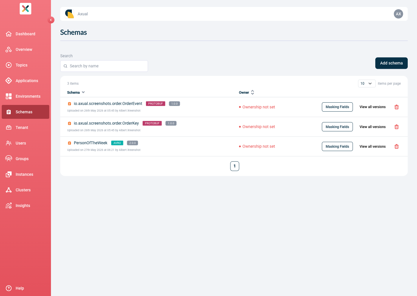The image size is (417, 296).
Task: Click PROTOBUF badge on OrderKey row
Action: pos(152,123)
